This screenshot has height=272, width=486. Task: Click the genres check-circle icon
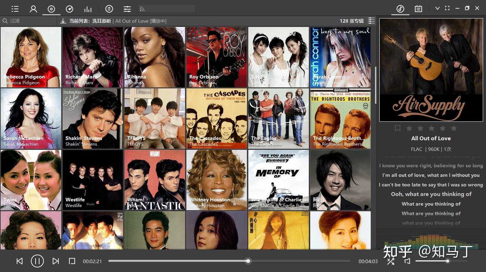(70, 9)
